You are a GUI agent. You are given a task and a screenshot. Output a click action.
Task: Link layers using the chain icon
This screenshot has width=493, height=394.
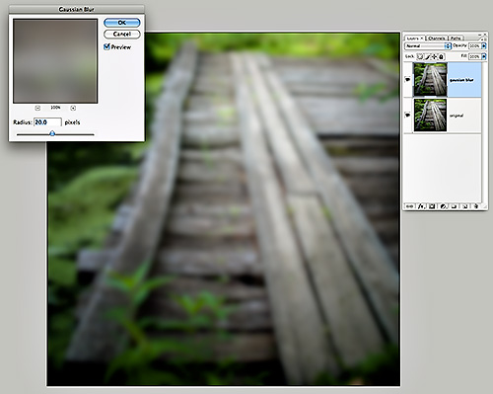[x=409, y=206]
